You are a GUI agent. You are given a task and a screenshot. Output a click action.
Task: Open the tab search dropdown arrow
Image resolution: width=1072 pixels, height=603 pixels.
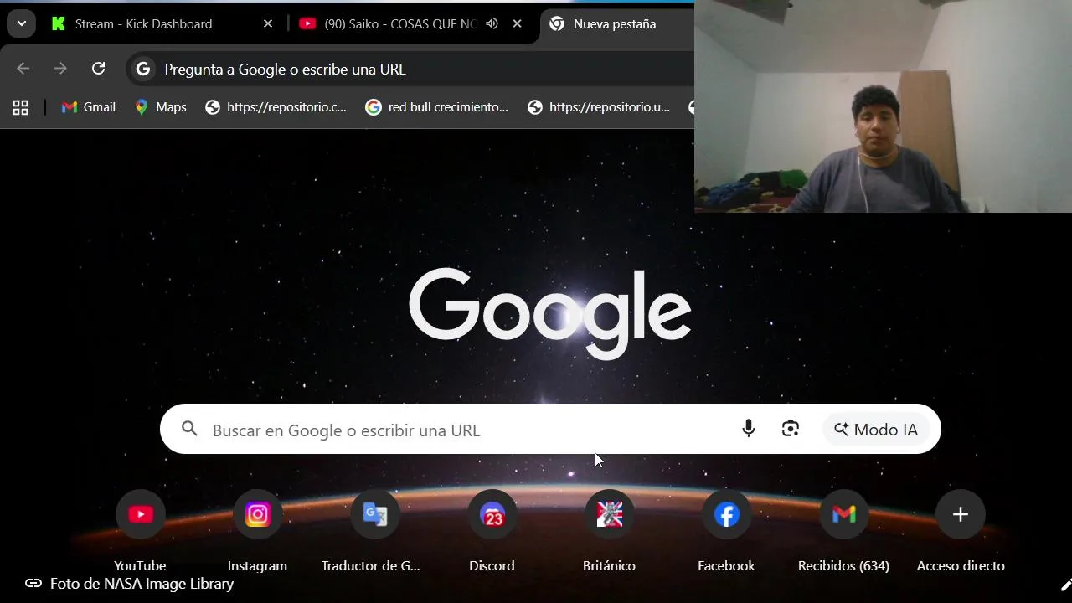click(x=21, y=23)
